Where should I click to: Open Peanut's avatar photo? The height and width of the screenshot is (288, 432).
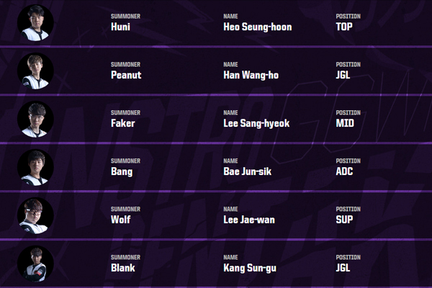35,70
